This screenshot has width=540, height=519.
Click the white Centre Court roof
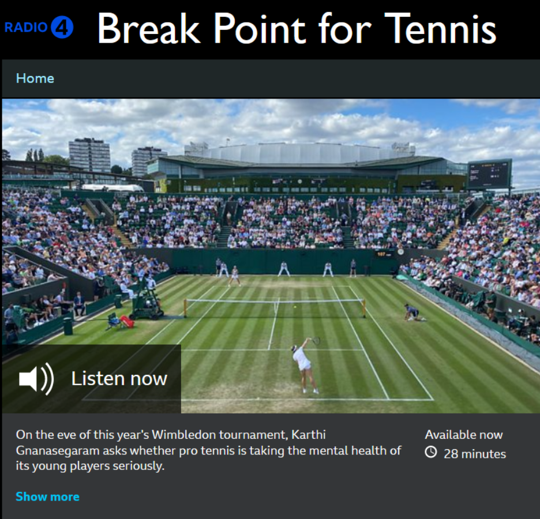click(299, 152)
